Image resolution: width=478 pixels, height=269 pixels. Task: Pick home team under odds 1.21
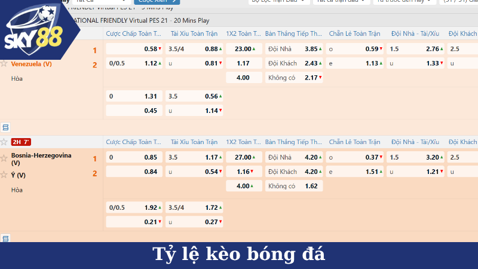[415, 172]
